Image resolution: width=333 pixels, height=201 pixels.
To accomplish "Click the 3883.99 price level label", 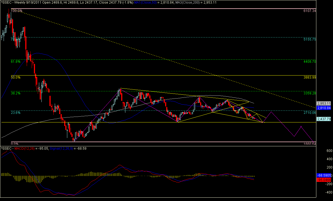I will coord(310,77).
